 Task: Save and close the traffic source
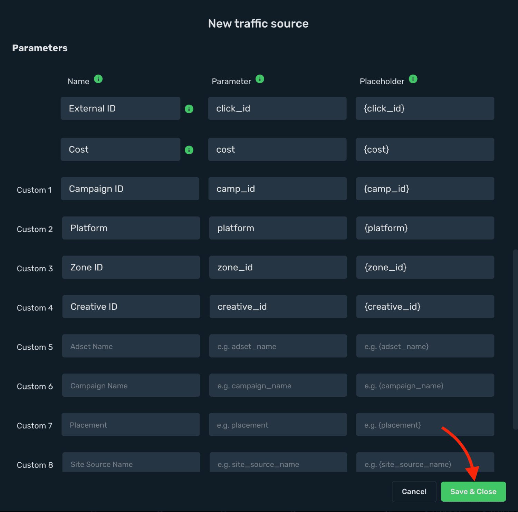473,491
